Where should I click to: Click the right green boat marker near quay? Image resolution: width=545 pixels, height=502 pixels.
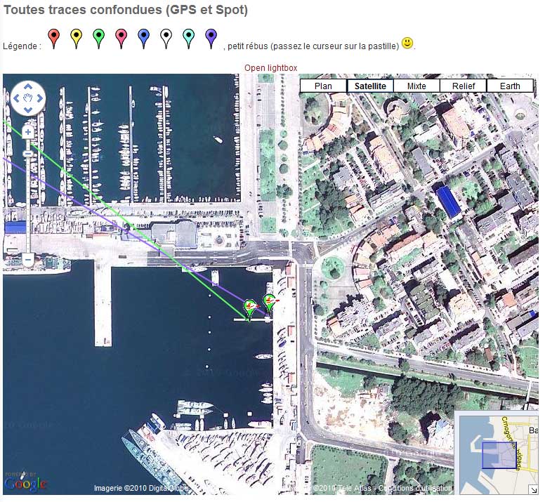tap(268, 303)
